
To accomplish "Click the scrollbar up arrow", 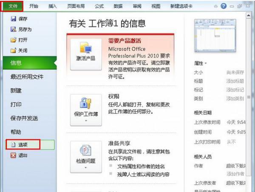I will [x=249, y=15].
